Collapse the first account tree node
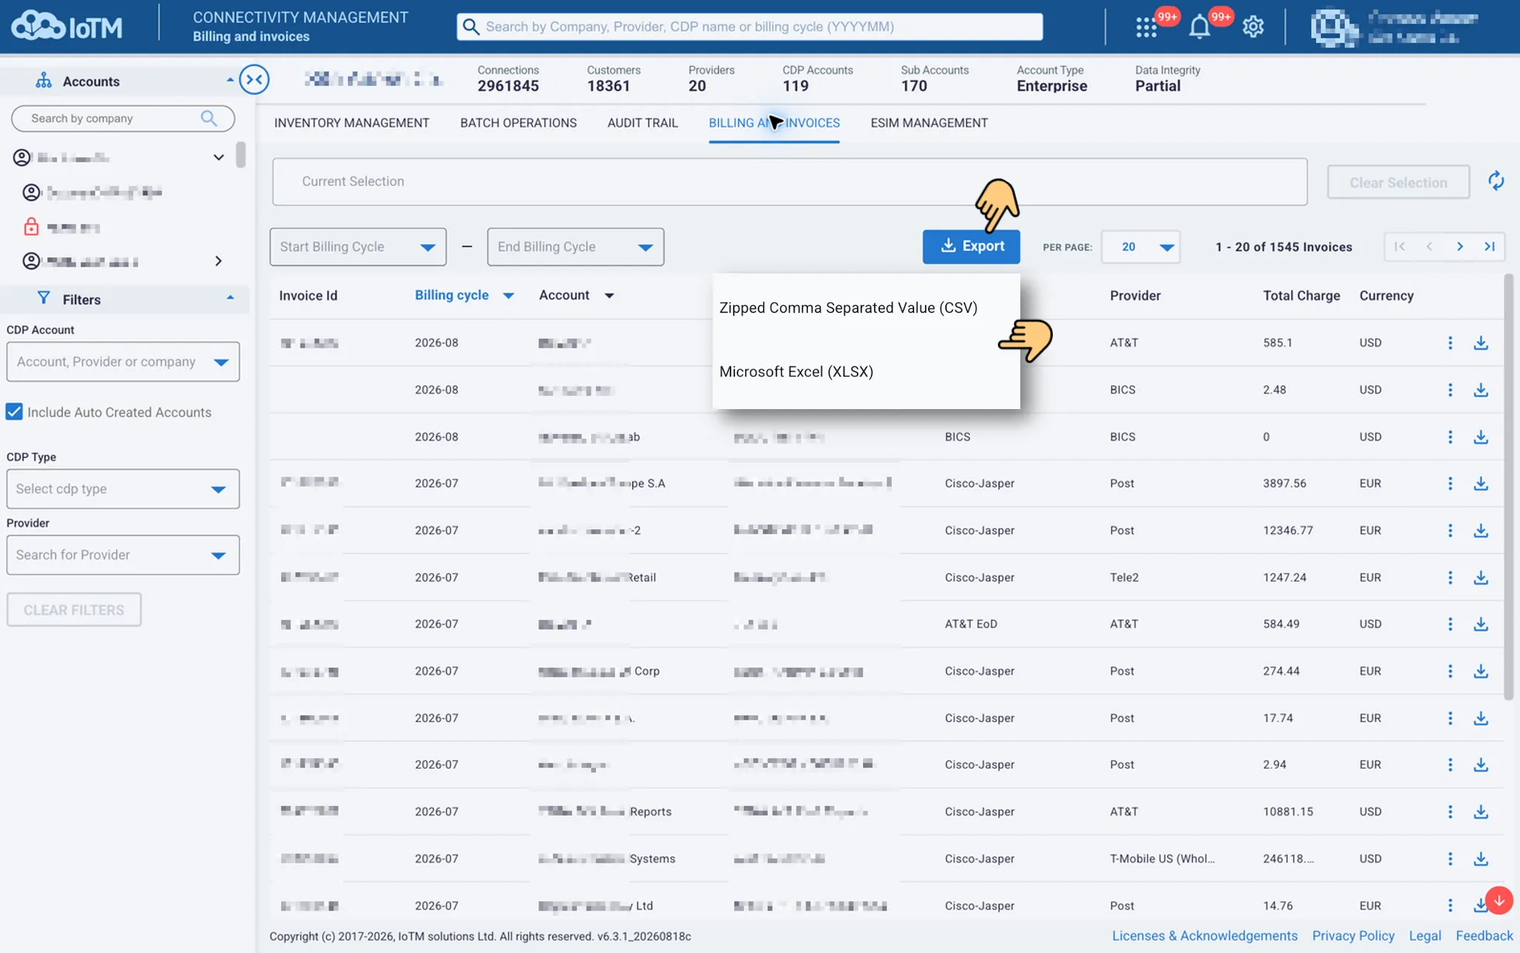 218,157
